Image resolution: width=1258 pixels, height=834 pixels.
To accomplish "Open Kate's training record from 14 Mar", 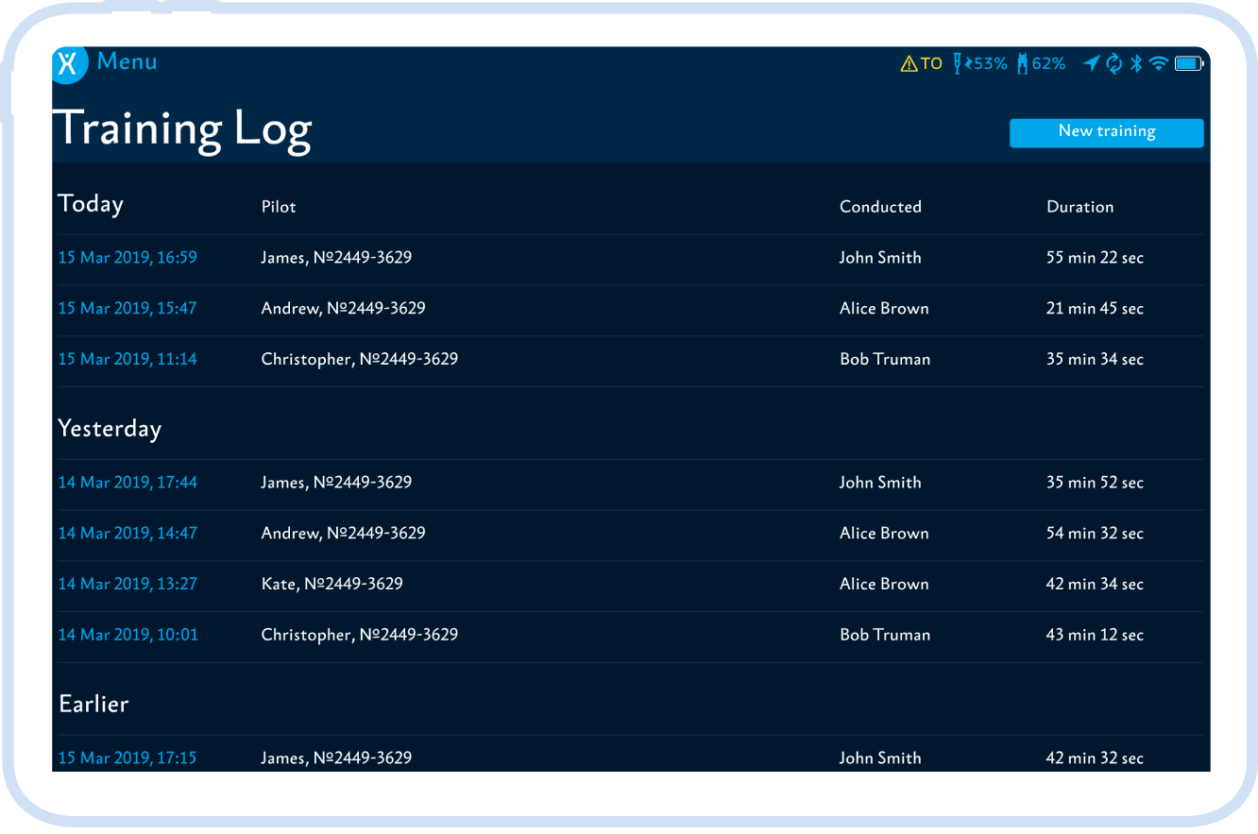I will click(127, 584).
